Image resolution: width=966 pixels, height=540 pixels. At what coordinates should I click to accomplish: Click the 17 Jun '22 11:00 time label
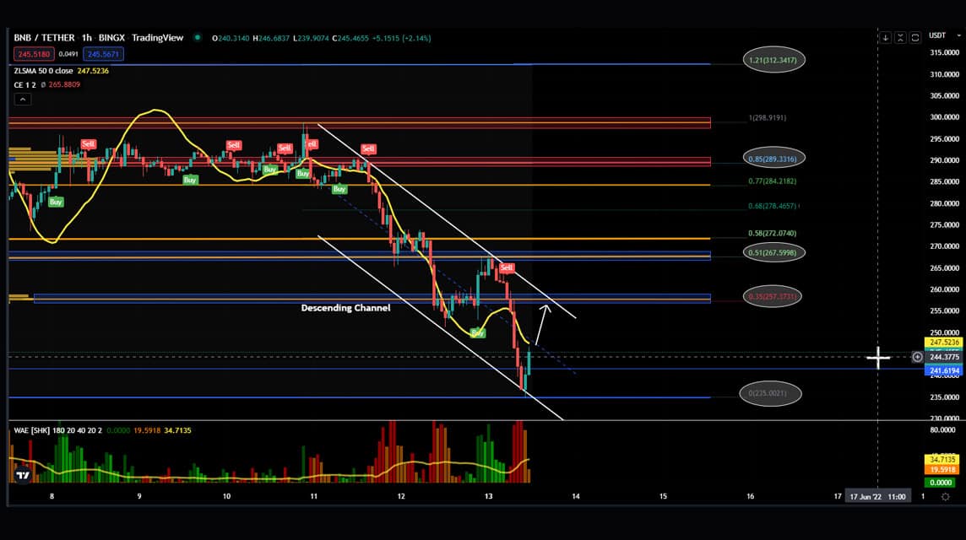(x=877, y=496)
